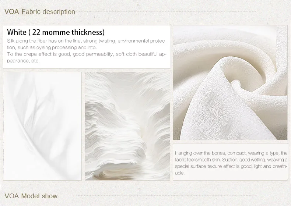Select the 'Silk along the fiber' paragraph
This screenshot has width=291, height=206.
(87, 44)
